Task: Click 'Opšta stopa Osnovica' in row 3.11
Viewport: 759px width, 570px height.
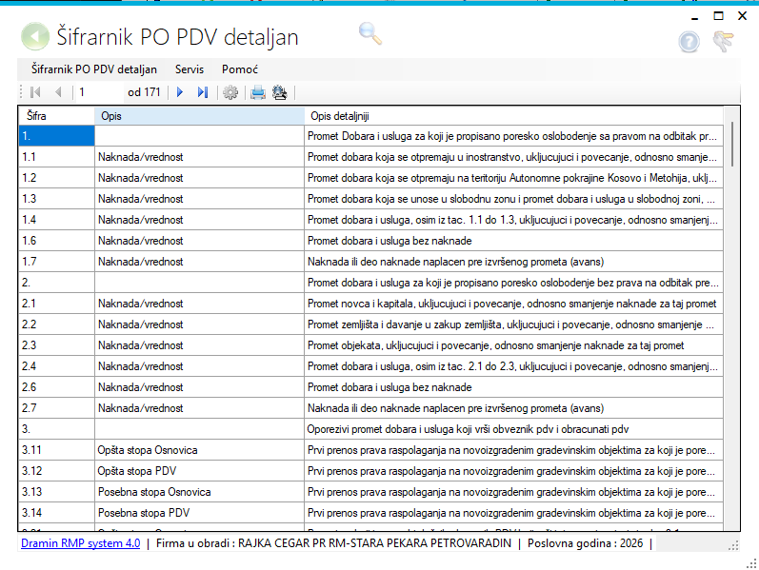Action: point(148,450)
